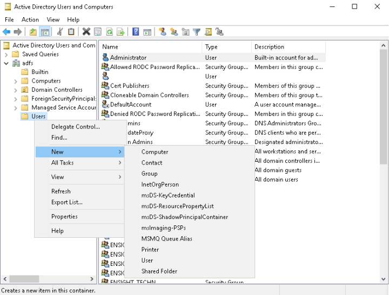Click the Refresh toolbar icon
The height and width of the screenshot is (295, 389).
point(110,32)
